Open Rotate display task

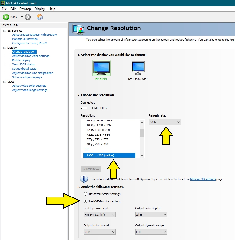click(21, 60)
